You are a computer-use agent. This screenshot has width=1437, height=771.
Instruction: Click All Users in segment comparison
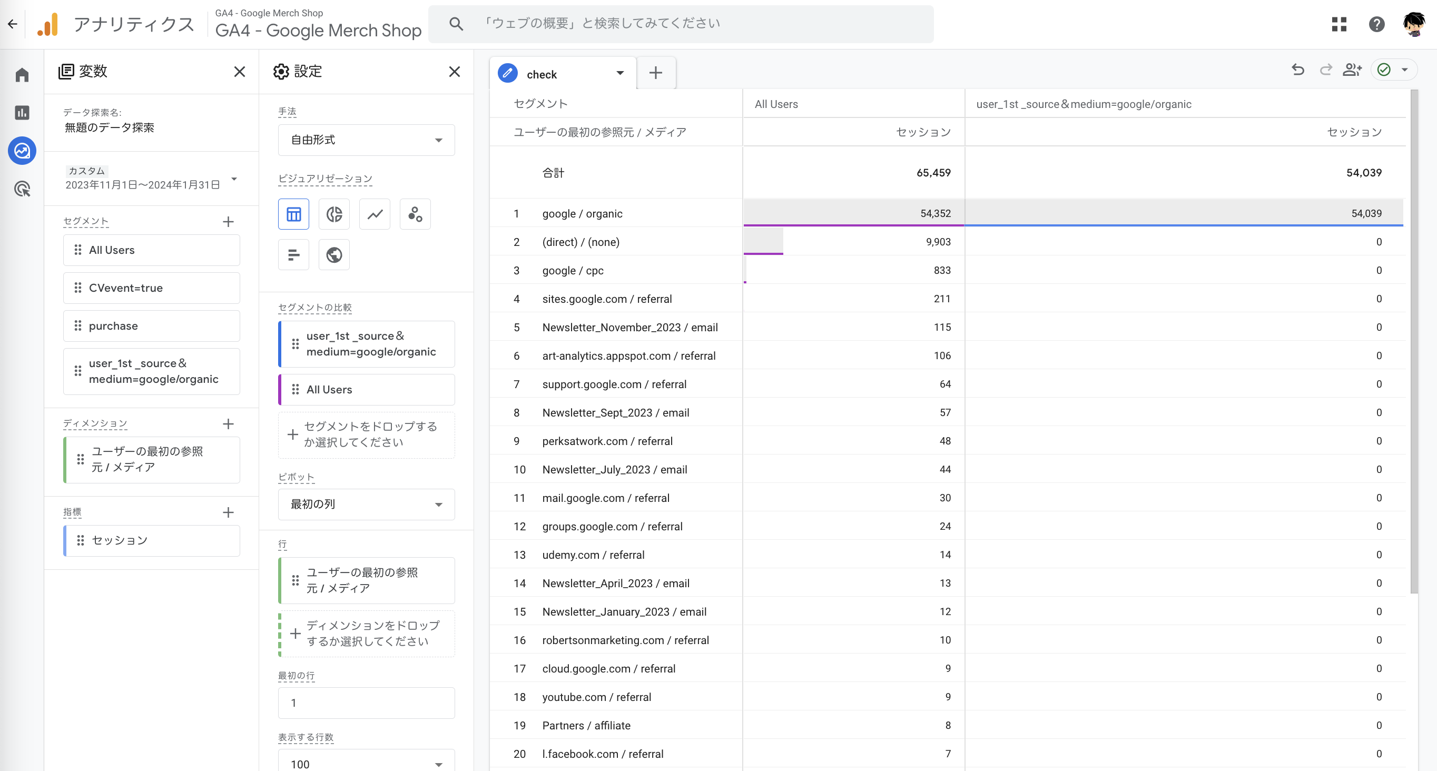coord(367,389)
